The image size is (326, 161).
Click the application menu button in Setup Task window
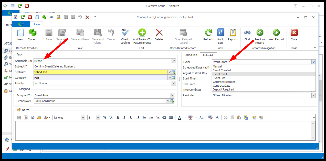tap(21, 24)
